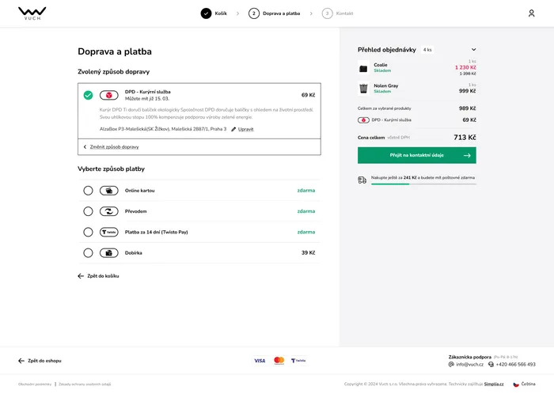Select Twisto Pay radio button

point(89,232)
